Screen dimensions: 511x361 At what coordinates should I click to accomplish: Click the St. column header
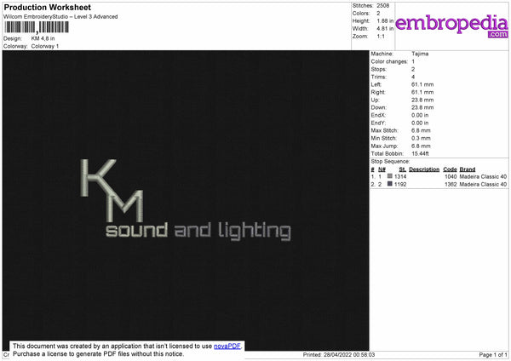coord(403,169)
